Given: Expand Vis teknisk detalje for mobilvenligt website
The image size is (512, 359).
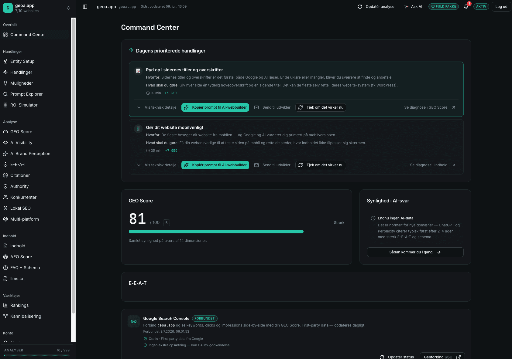Looking at the screenshot, I should [157, 165].
